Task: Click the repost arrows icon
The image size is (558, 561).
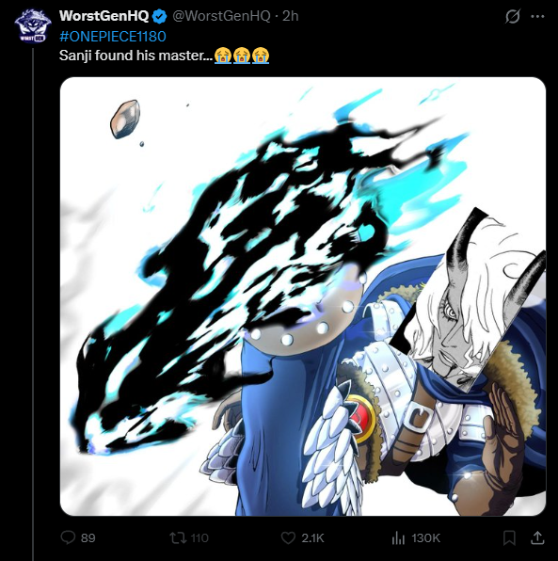Action: 178,537
